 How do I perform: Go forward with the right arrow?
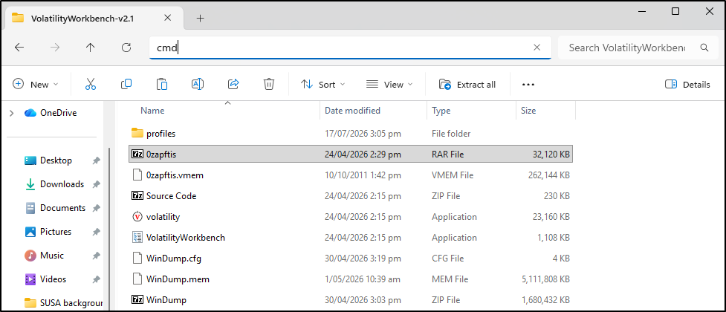[55, 48]
